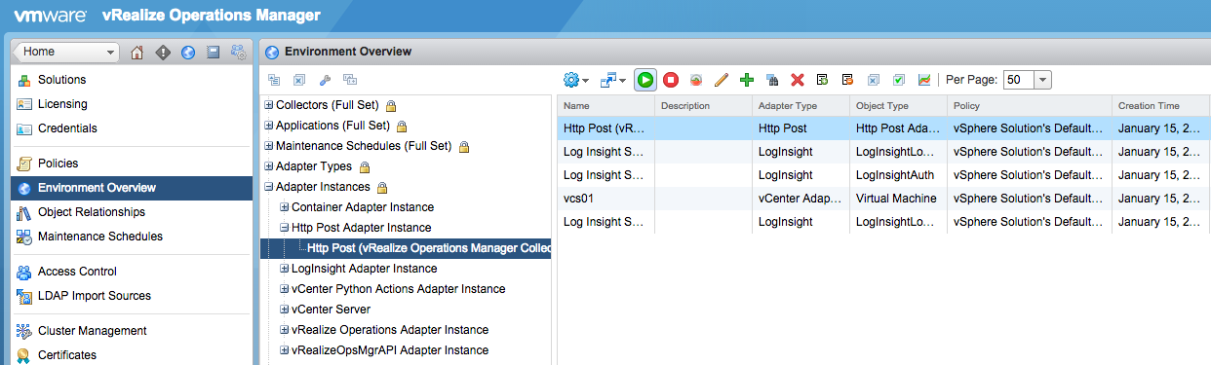Open the navigate-to object dropdown

(x=613, y=80)
